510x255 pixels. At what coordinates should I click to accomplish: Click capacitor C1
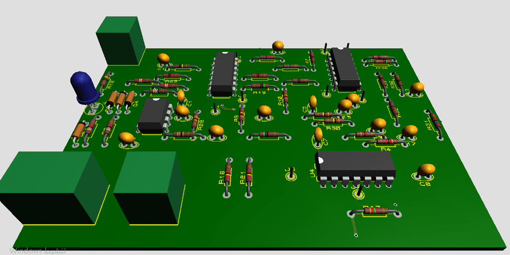(181, 98)
